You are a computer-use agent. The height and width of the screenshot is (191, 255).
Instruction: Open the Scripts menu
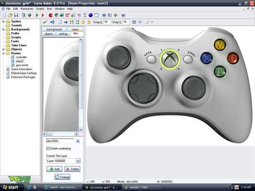(x=40, y=9)
